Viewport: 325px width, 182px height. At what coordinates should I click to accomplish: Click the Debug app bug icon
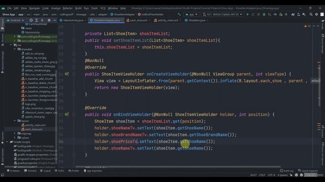click(x=264, y=15)
